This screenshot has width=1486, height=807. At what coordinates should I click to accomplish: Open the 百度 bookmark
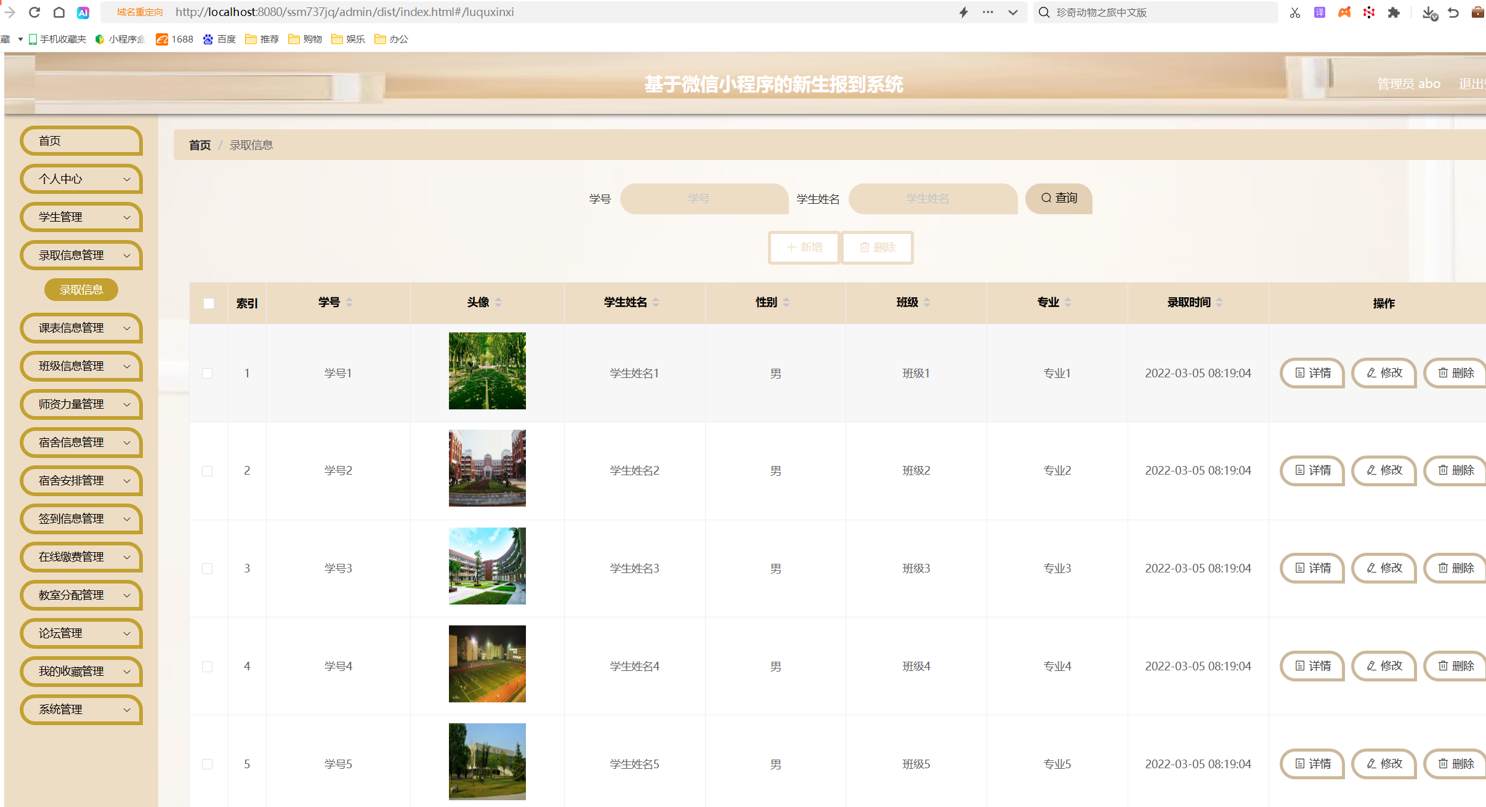pos(219,39)
